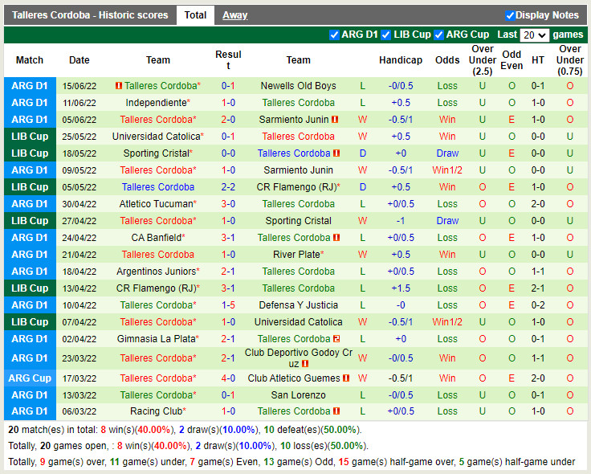Disable the LIB Cup filter checkbox

coord(386,35)
